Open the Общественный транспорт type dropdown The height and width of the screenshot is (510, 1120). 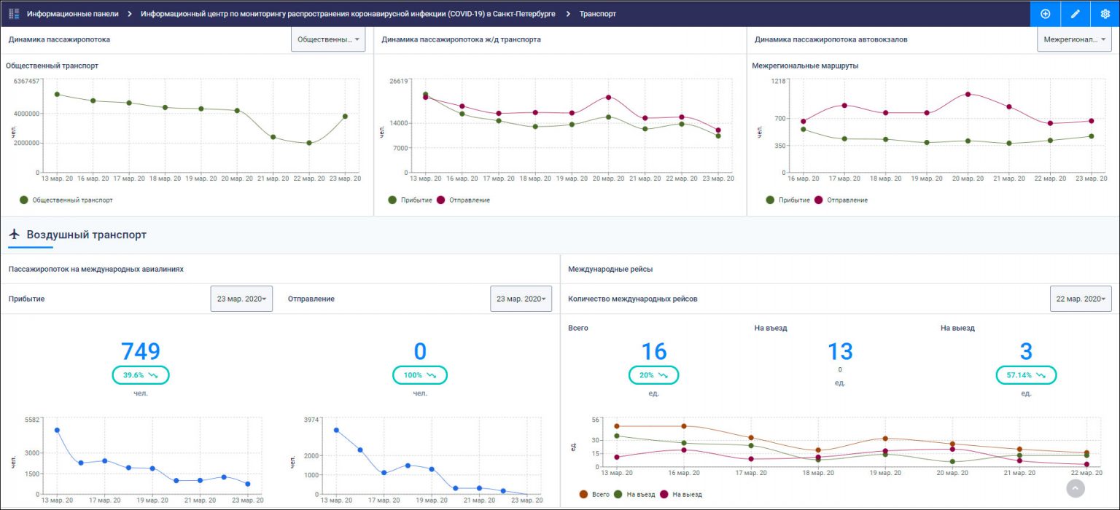pyautogui.click(x=328, y=39)
